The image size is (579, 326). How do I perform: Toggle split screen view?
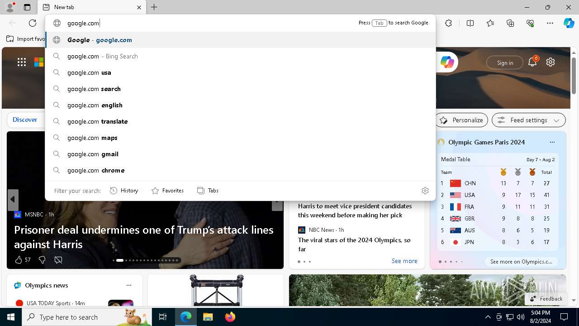tap(470, 23)
